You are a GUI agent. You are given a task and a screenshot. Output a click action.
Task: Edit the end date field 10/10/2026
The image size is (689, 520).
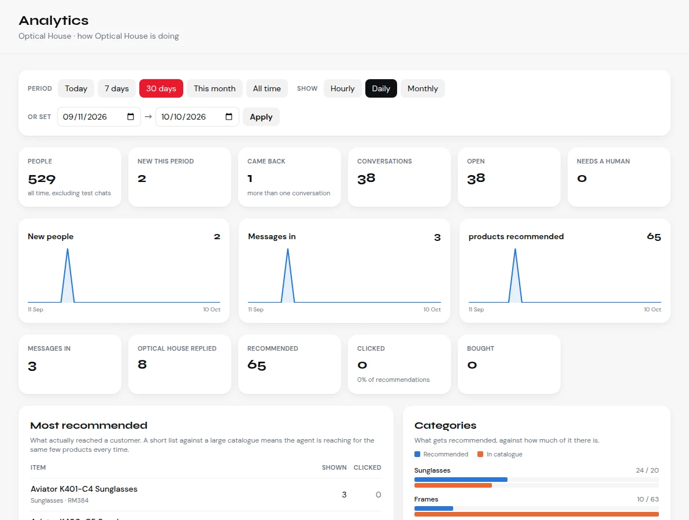click(197, 117)
